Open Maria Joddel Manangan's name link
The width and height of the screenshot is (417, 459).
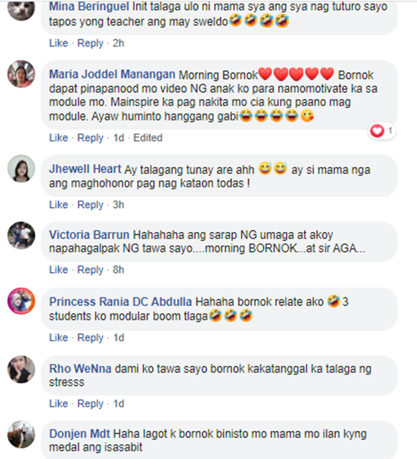coord(112,74)
